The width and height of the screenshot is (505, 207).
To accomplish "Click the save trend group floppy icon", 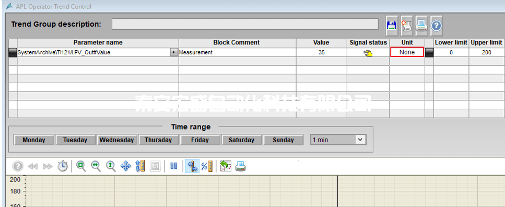I will (x=392, y=26).
